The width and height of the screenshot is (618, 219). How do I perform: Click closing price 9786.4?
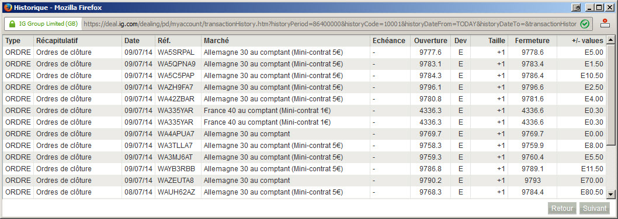click(533, 76)
